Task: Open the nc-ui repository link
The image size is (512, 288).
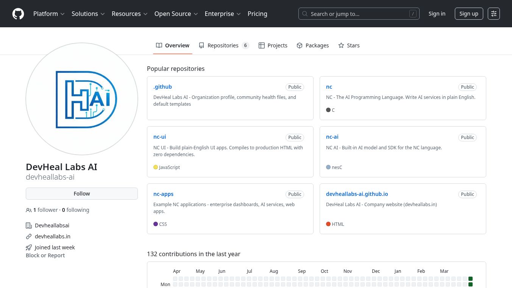Action: click(x=159, y=137)
